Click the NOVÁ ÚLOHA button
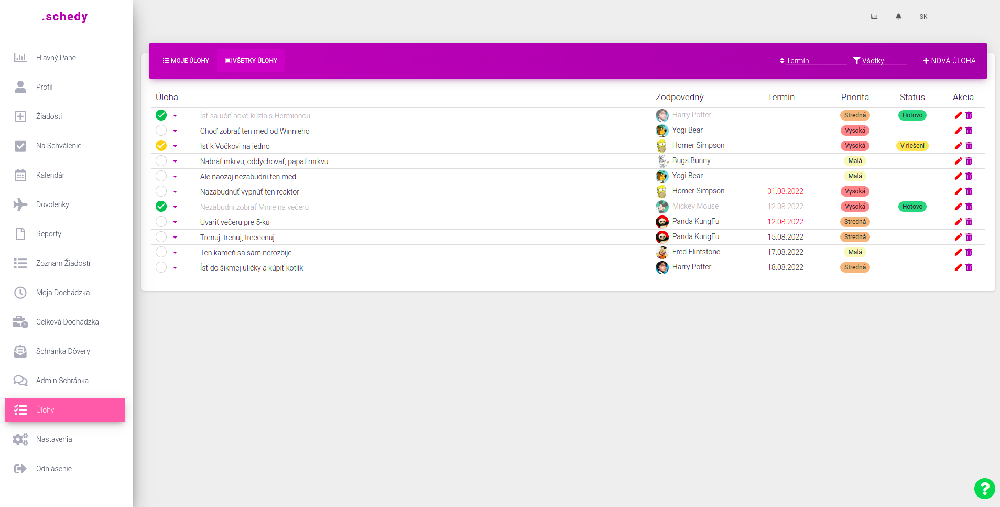The height and width of the screenshot is (507, 1000). (x=949, y=61)
